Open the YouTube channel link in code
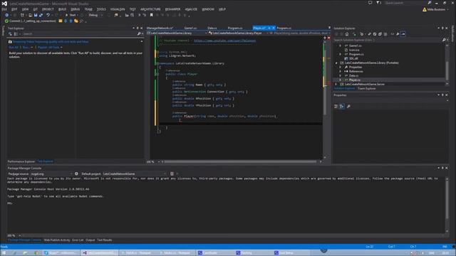 [x=225, y=41]
